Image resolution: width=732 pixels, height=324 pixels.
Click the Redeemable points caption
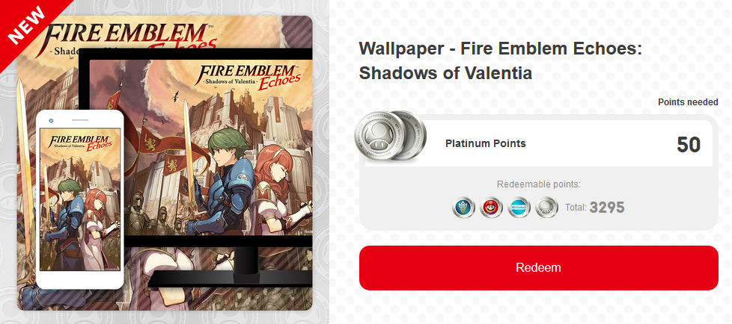click(x=539, y=184)
